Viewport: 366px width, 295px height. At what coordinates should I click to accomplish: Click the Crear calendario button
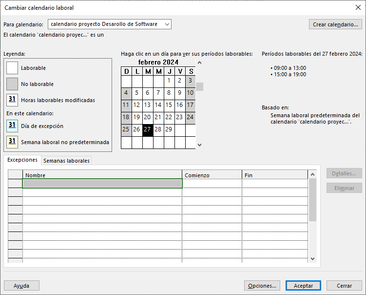pyautogui.click(x=335, y=24)
